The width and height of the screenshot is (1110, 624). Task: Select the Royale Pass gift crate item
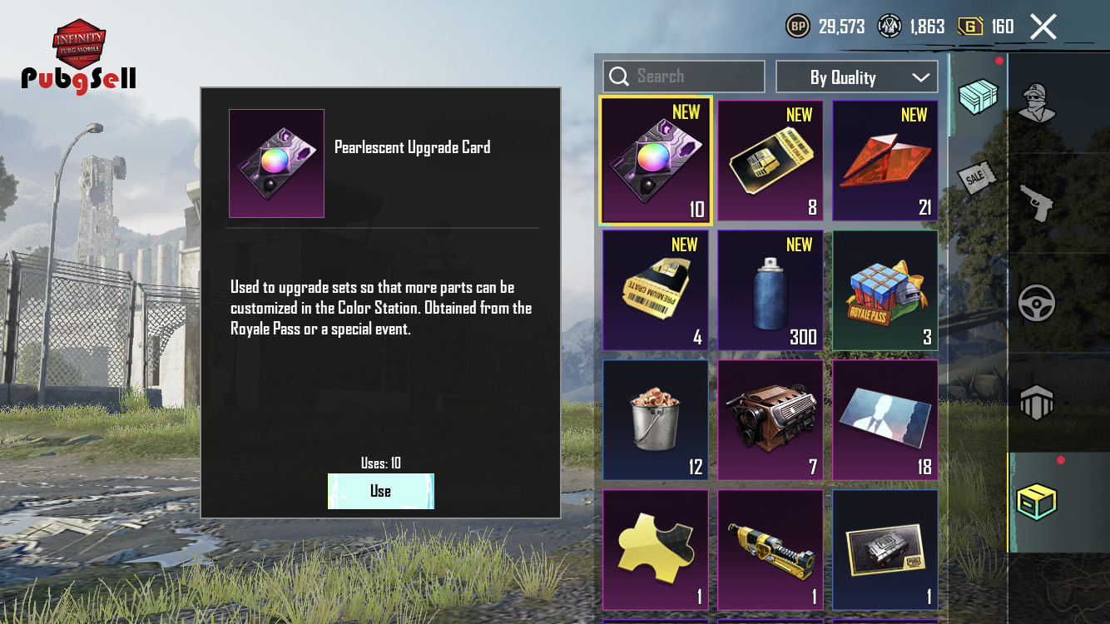click(x=885, y=290)
